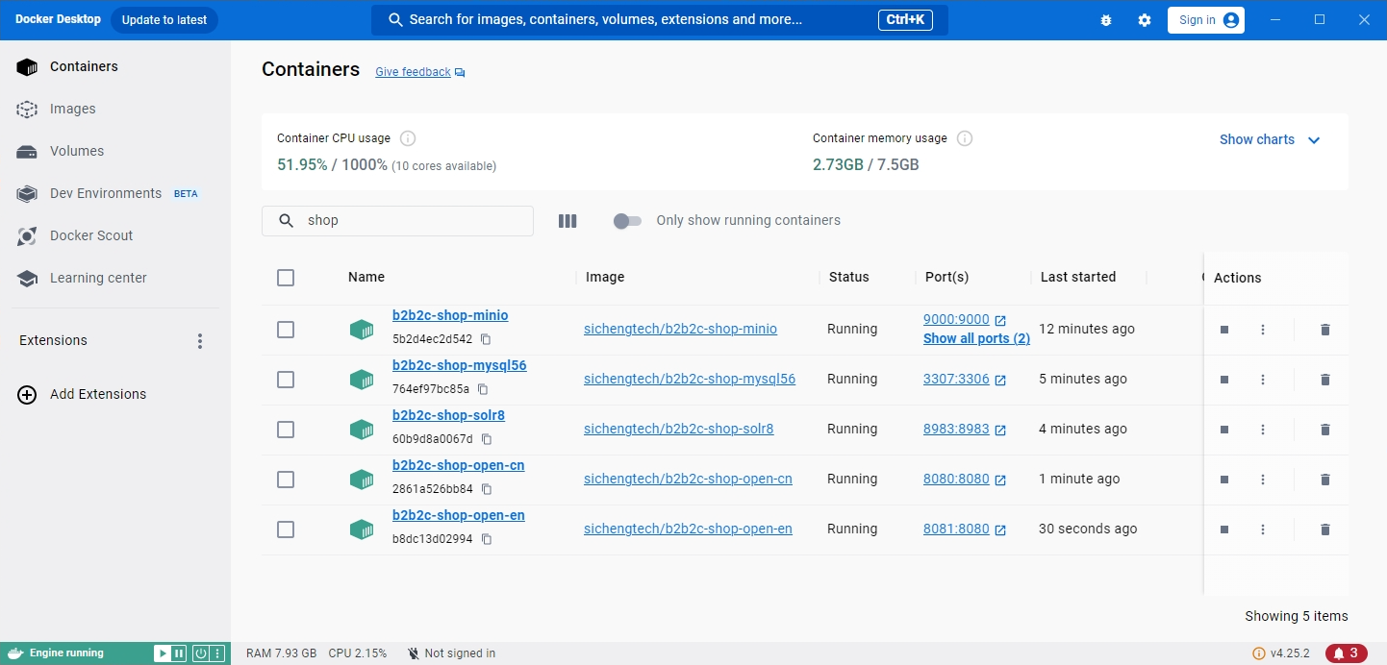Open notifications bell in status bar

click(1347, 653)
